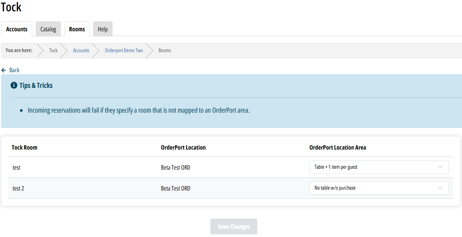Screen dimensions: 462x237
Task: Click the Tips & Tricks heading
Action: 36,86
